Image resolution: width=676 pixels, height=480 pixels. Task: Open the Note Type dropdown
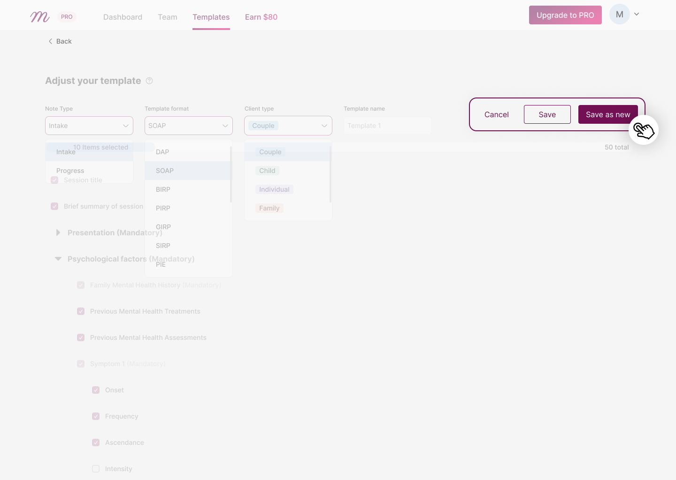(89, 126)
